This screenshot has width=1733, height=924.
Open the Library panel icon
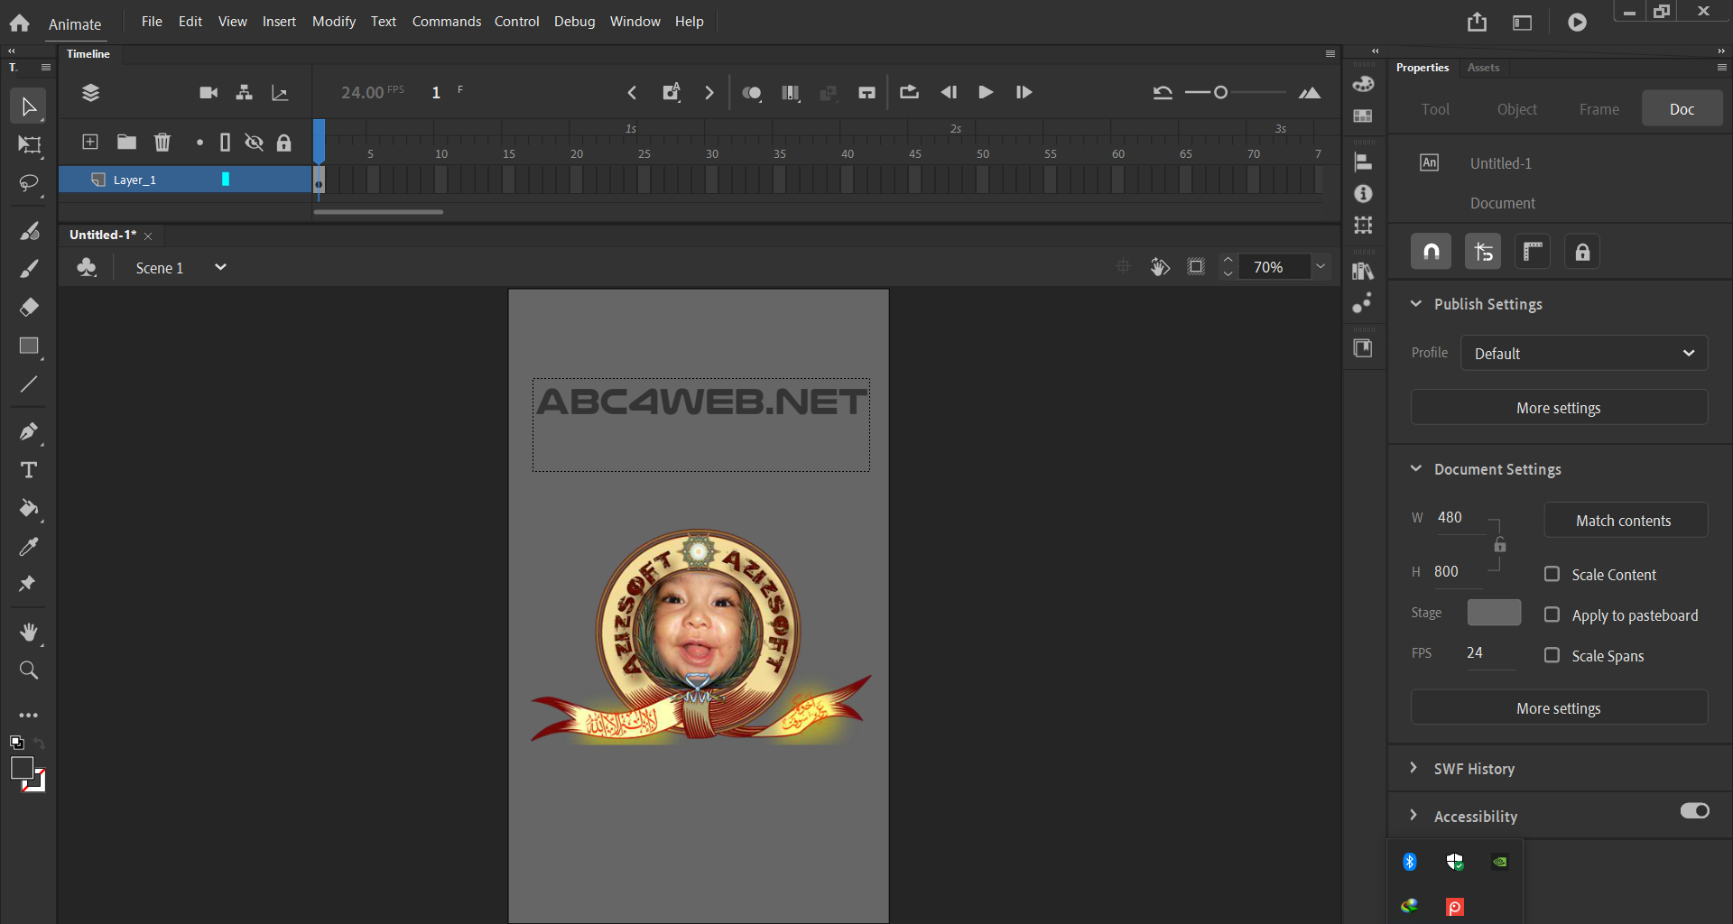coord(1363,271)
